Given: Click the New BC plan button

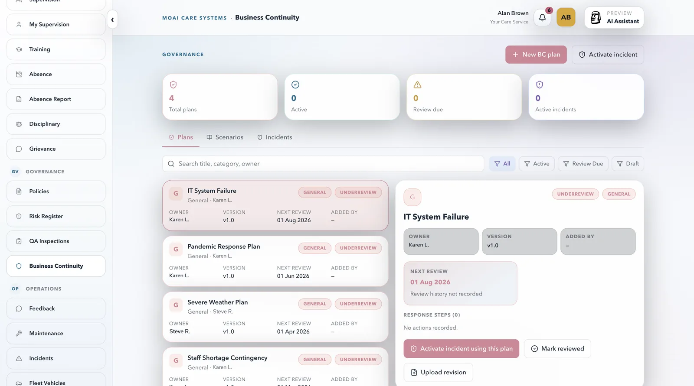Looking at the screenshot, I should pyautogui.click(x=536, y=55).
